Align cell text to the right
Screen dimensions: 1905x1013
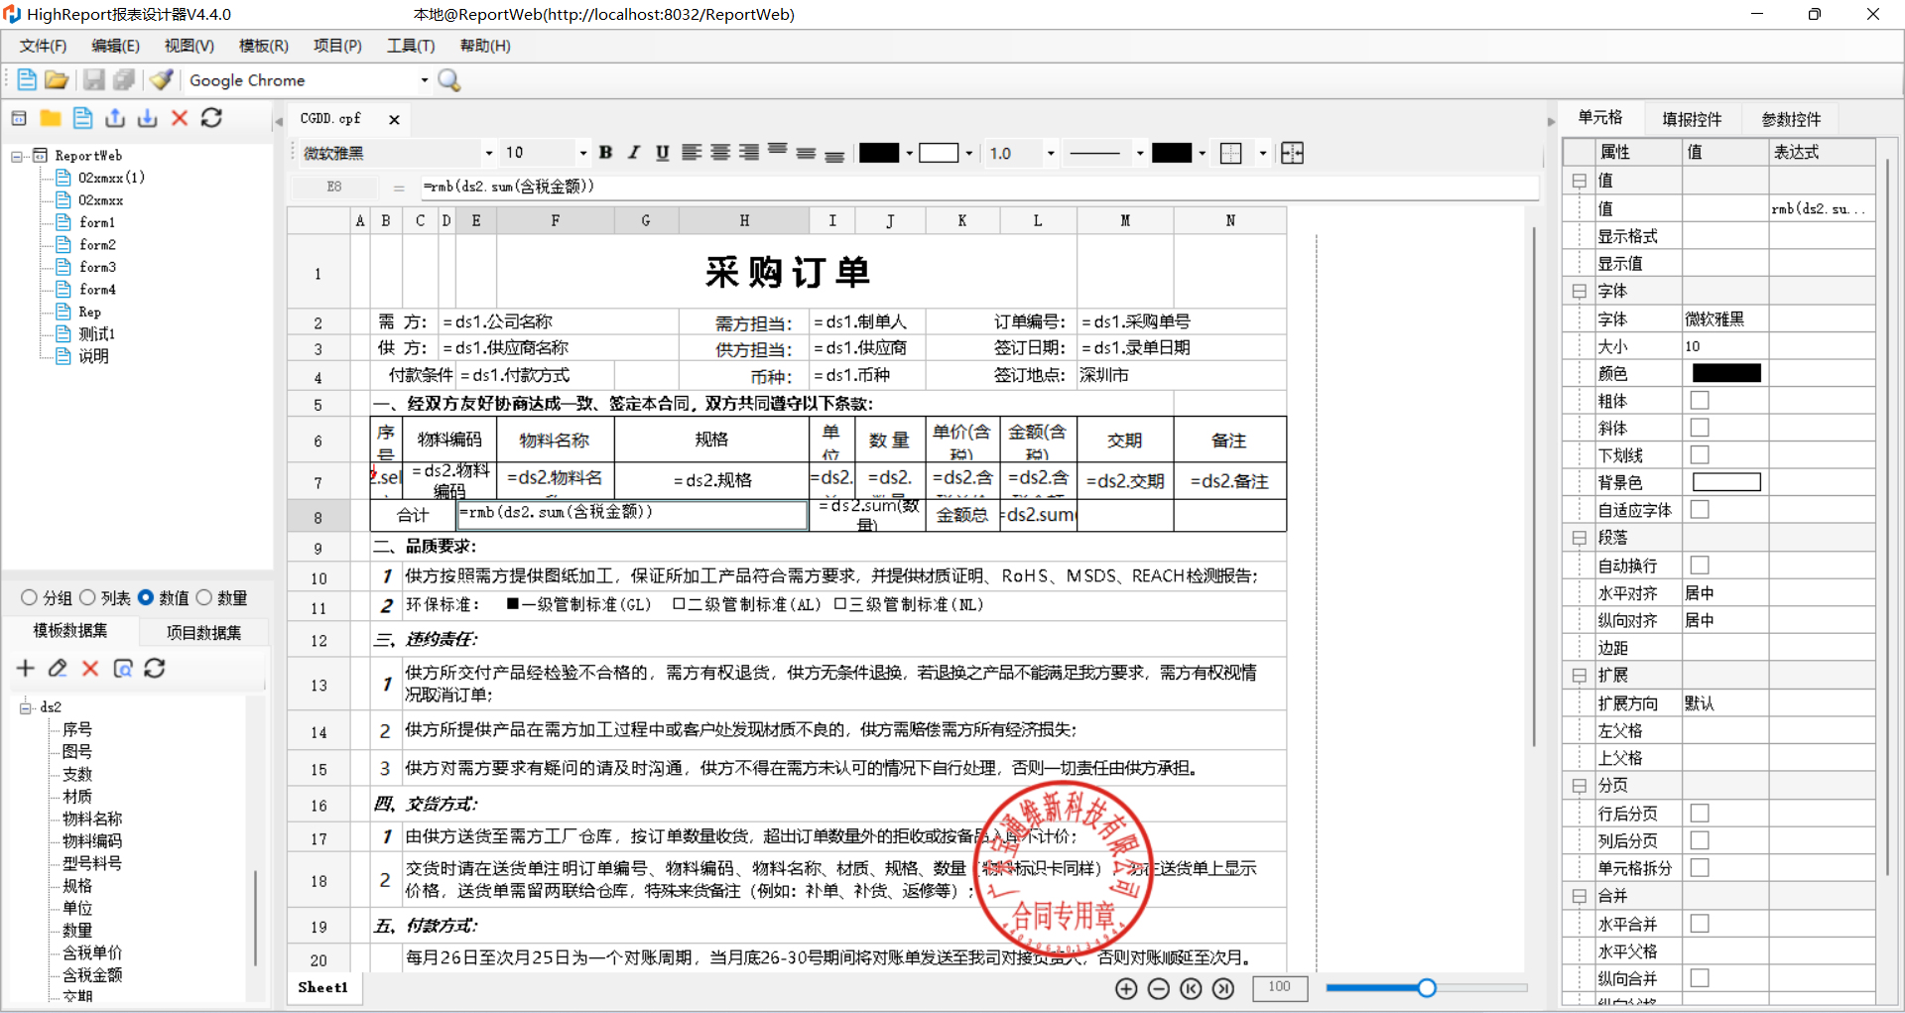click(x=749, y=153)
